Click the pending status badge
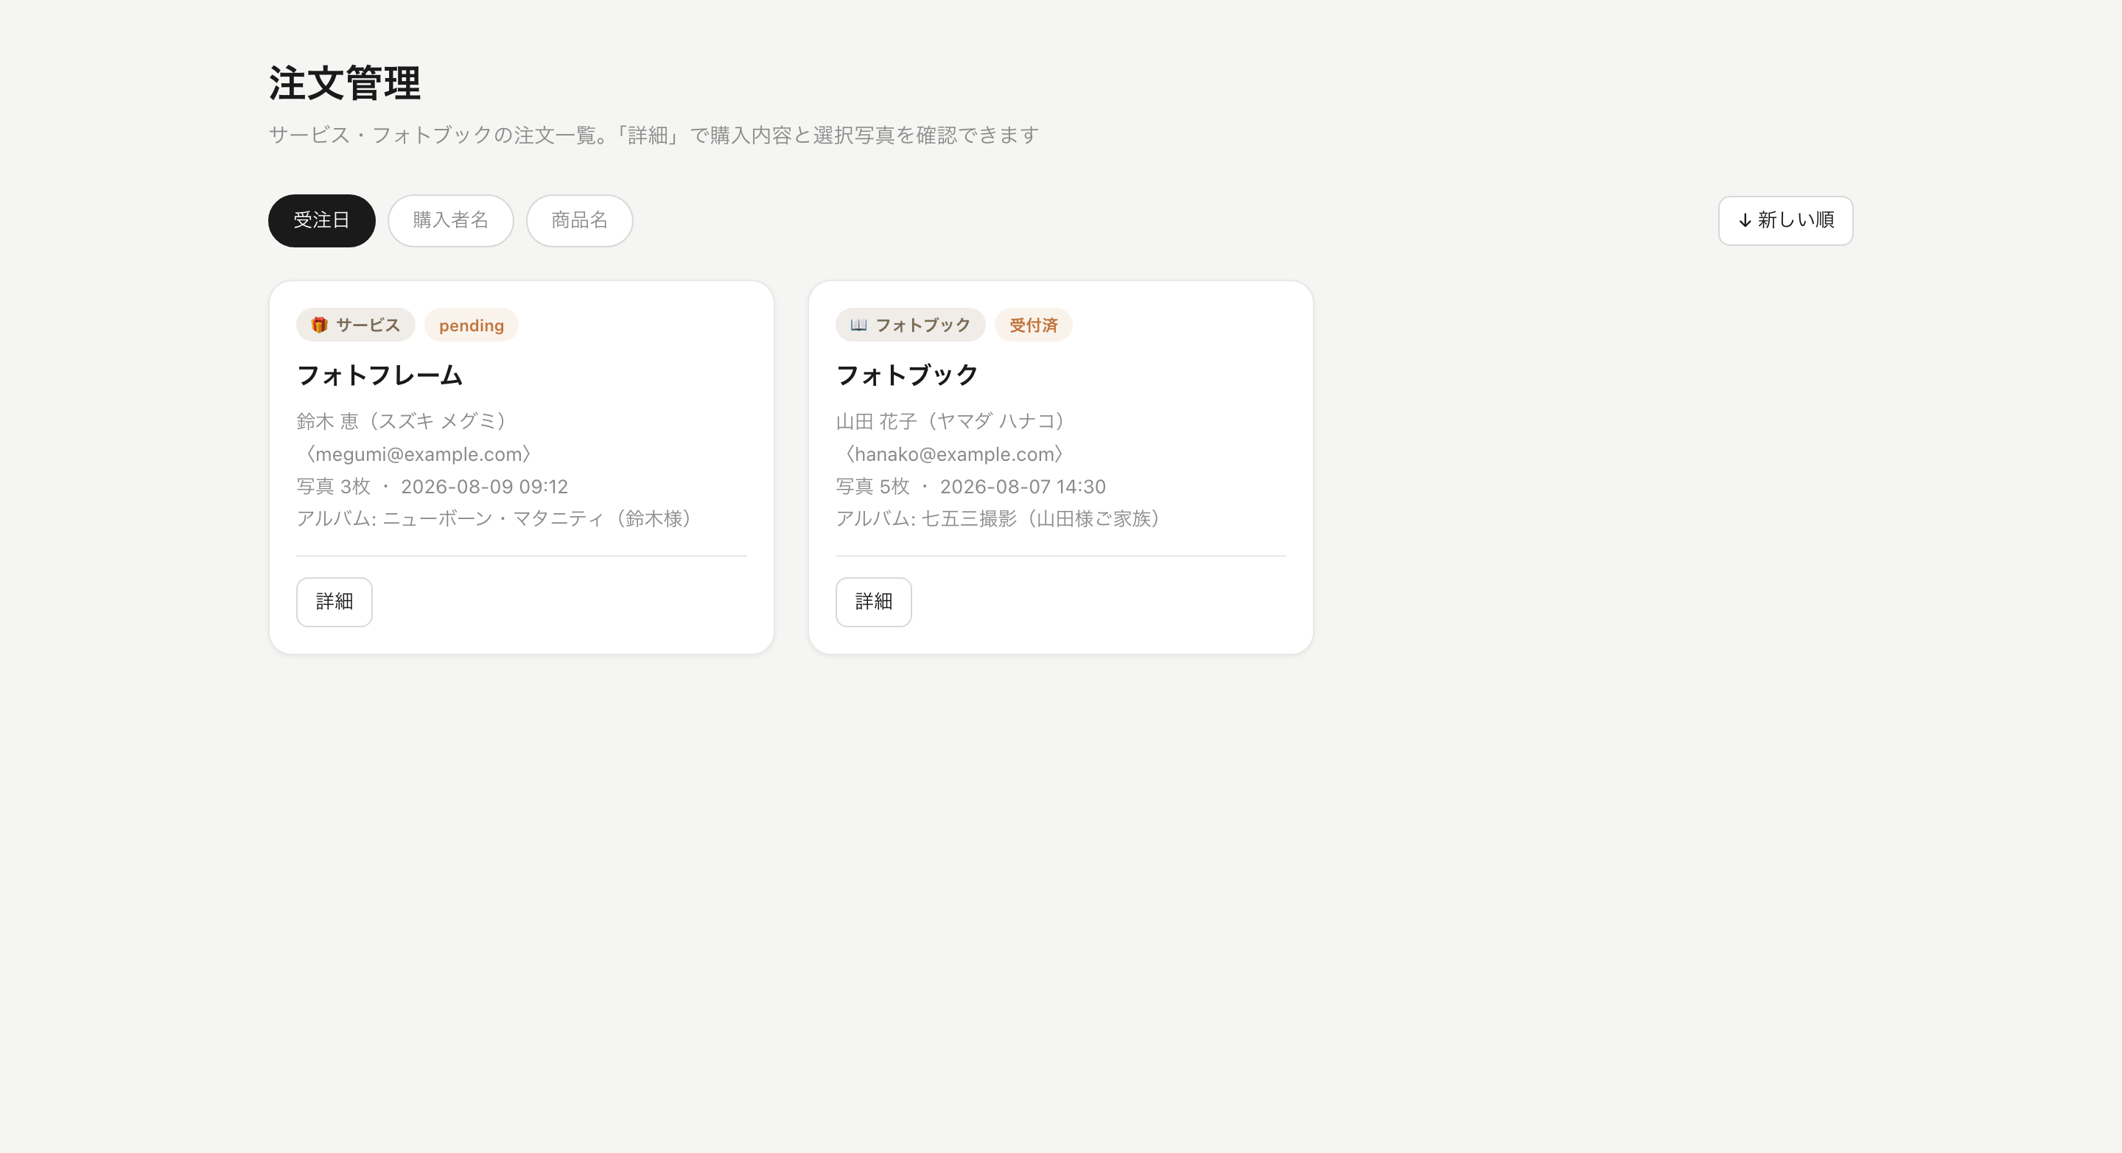Viewport: 2122px width, 1153px height. click(472, 325)
